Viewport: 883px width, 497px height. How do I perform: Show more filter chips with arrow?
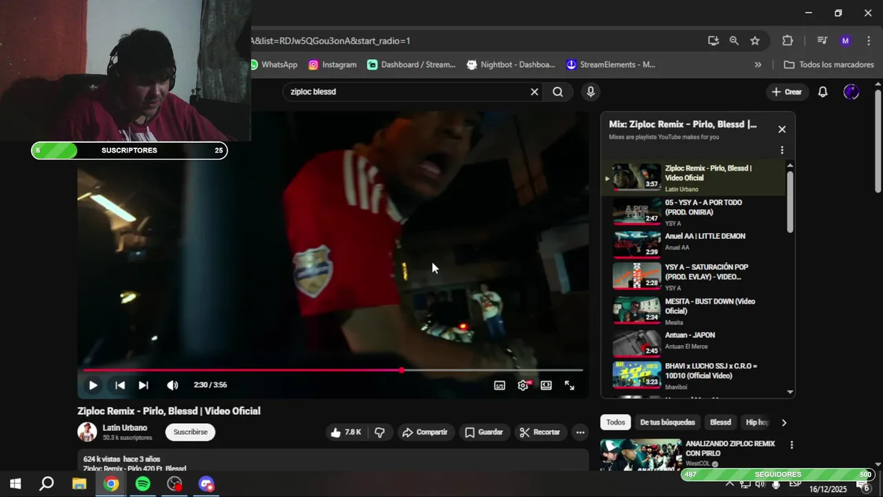click(784, 422)
